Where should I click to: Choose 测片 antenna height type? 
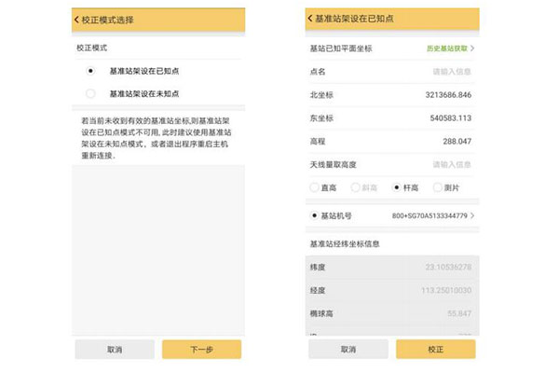[x=440, y=186]
